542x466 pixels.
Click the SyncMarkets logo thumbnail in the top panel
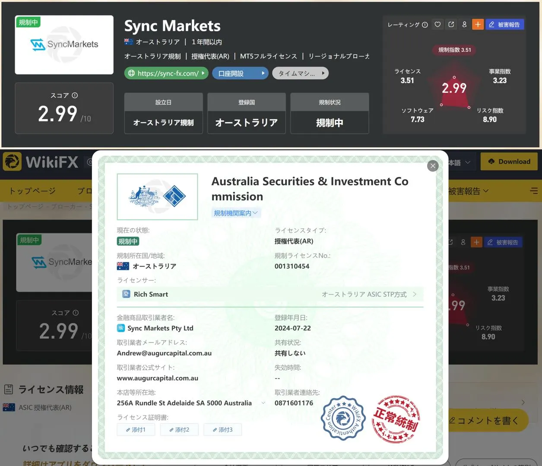point(64,45)
